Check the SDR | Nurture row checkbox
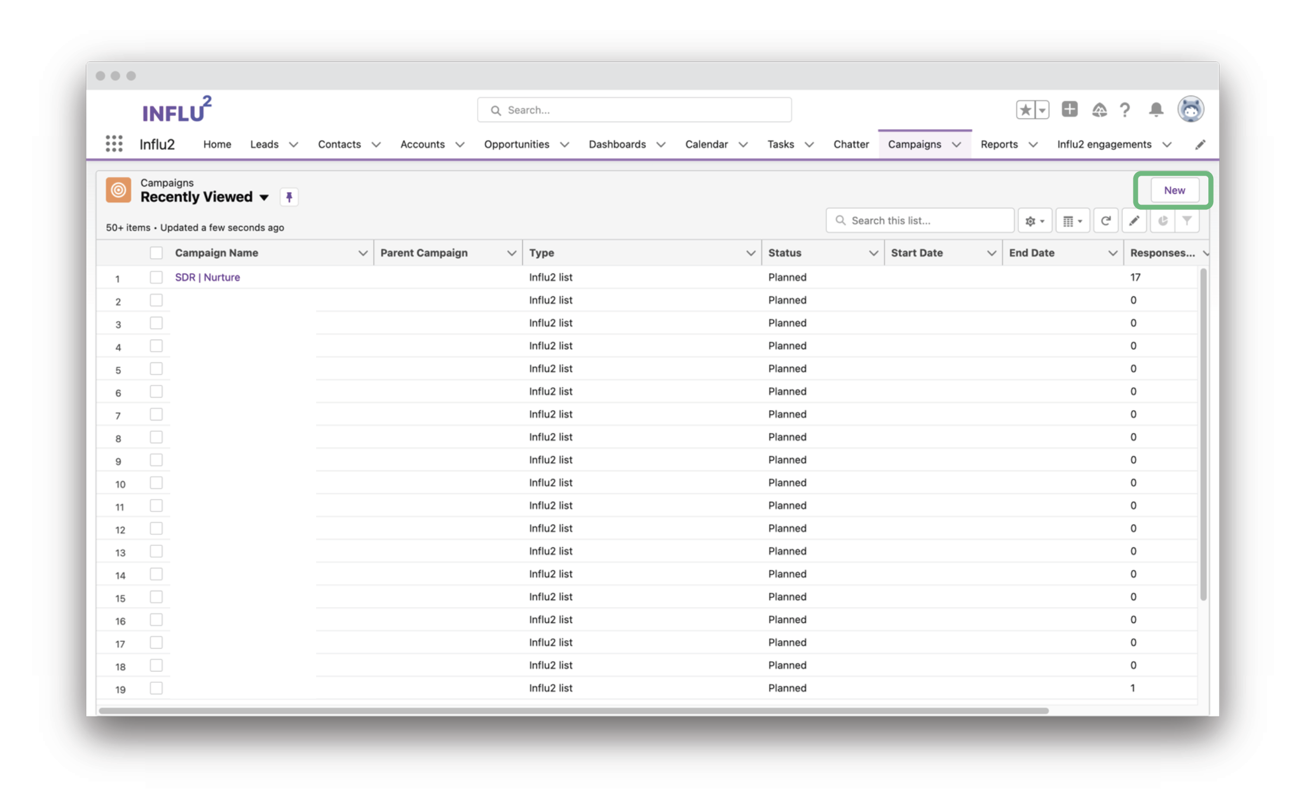Image resolution: width=1307 pixels, height=792 pixels. 156,277
